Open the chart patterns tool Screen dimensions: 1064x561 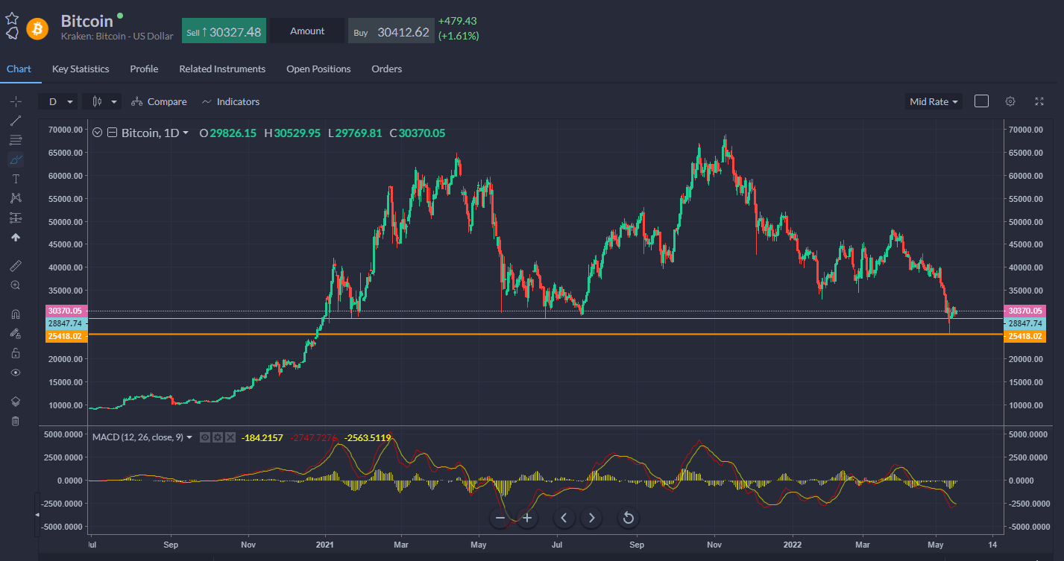(x=16, y=198)
